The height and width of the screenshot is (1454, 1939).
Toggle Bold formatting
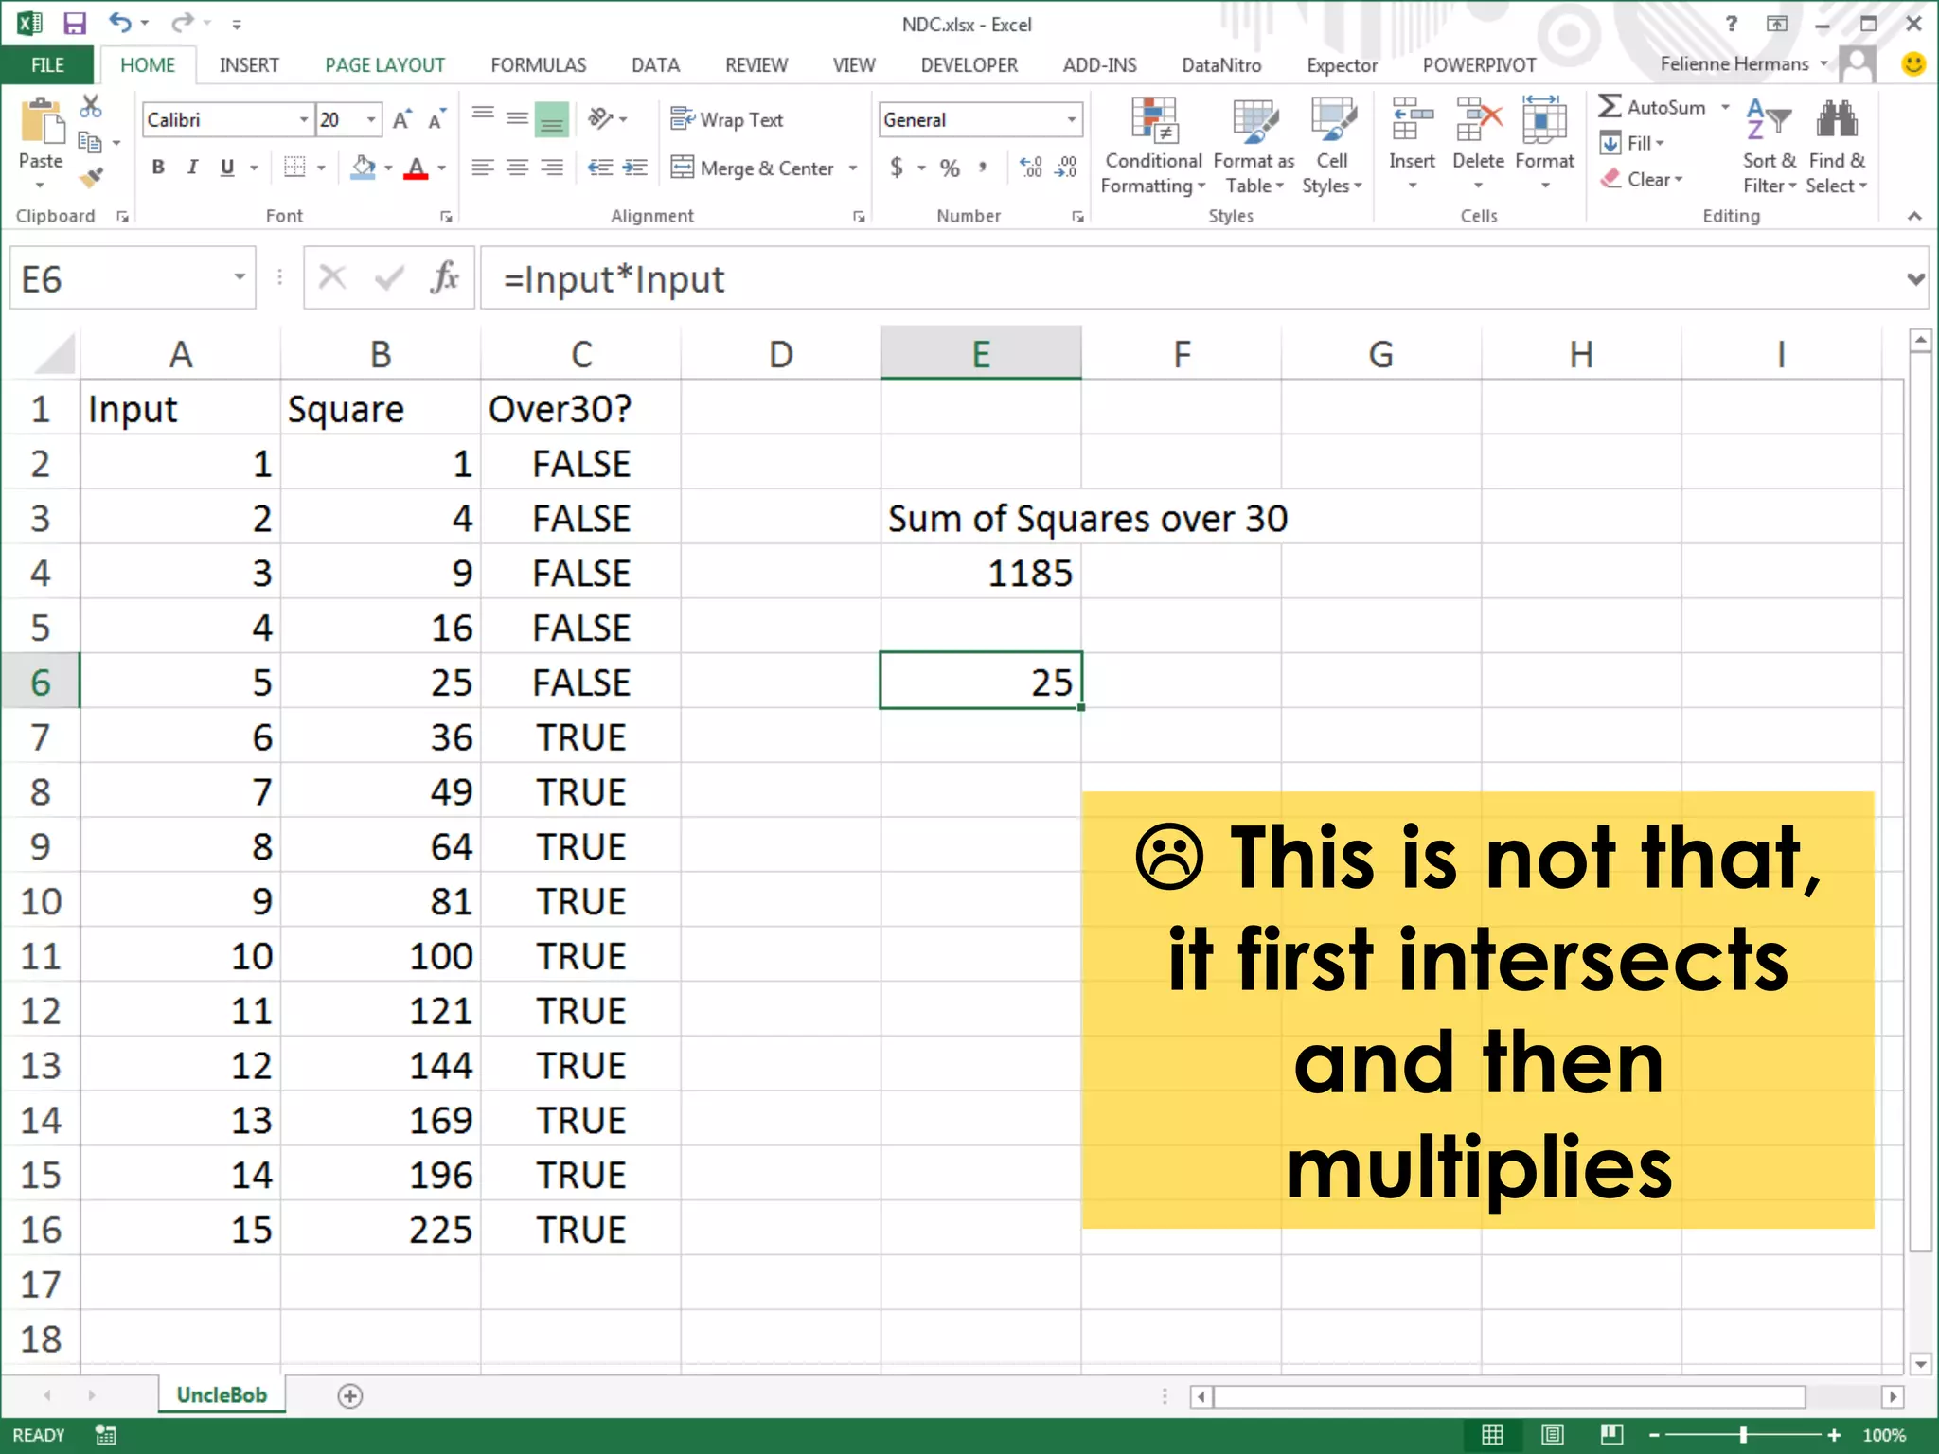coord(158,168)
